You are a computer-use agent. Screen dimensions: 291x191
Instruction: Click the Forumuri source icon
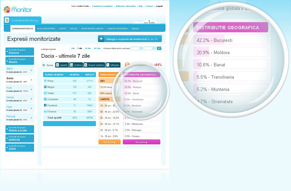[45, 111]
